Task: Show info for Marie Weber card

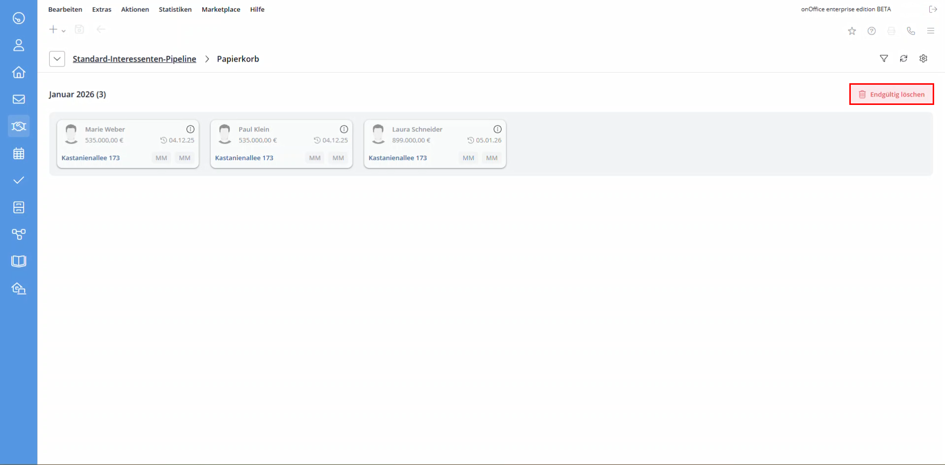Action: point(190,129)
